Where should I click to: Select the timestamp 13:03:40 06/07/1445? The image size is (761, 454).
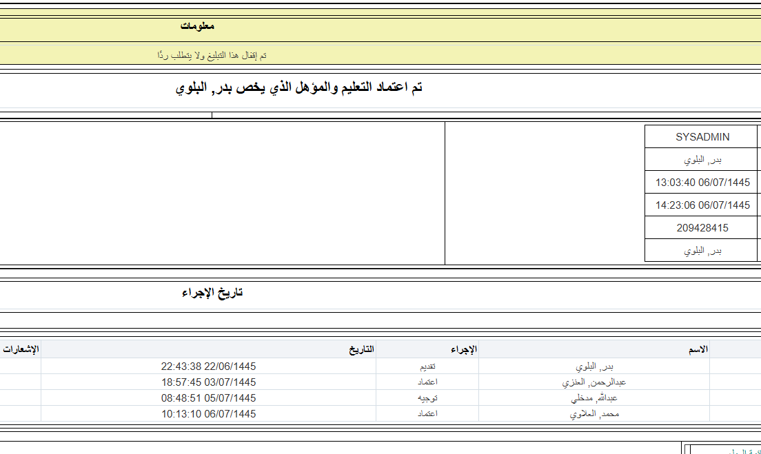pyautogui.click(x=702, y=183)
